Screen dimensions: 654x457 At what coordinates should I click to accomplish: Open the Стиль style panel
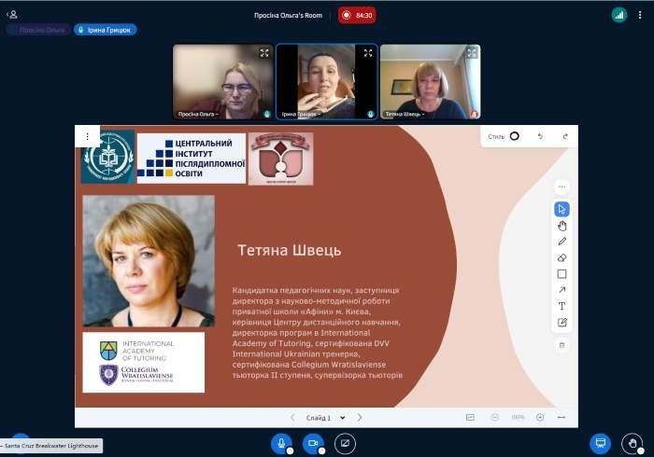click(x=505, y=136)
